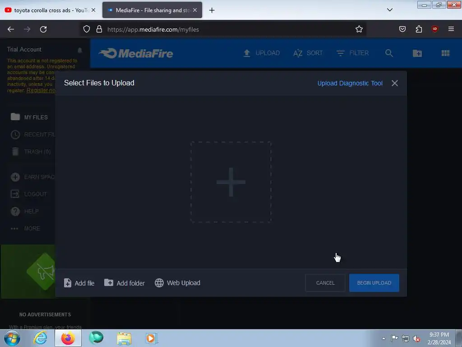The image size is (462, 347).
Task: Click the Add folder option
Action: 125,283
